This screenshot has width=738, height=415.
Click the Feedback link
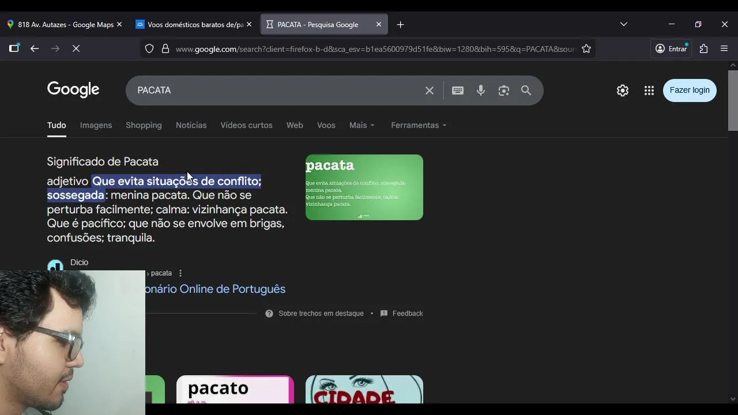(402, 314)
